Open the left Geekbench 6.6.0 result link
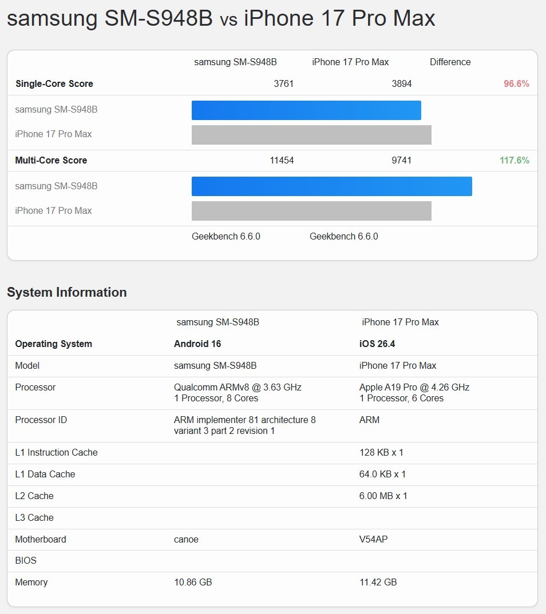Image resolution: width=546 pixels, height=614 pixels. (225, 236)
